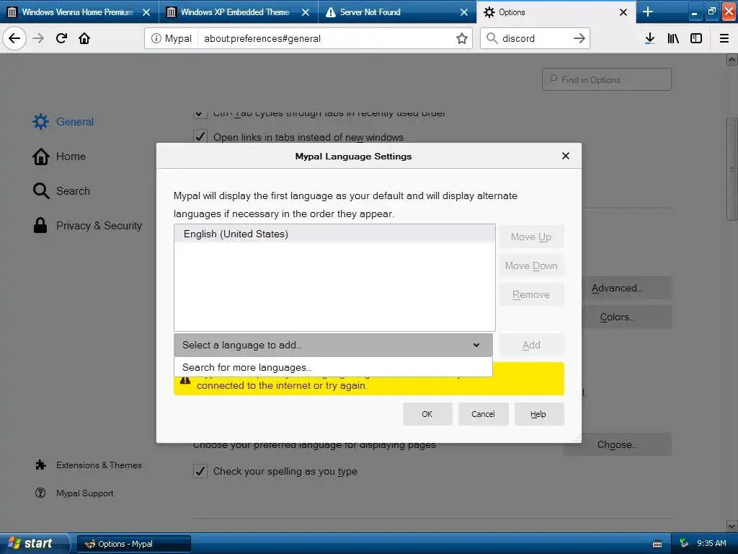Click the Options - Mypal taskbar button
The image size is (738, 554).
point(133,544)
